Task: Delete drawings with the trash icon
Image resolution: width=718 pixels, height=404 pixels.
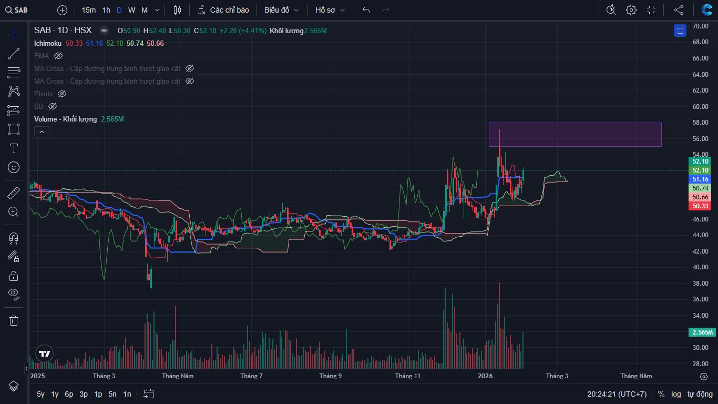Action: (x=14, y=320)
